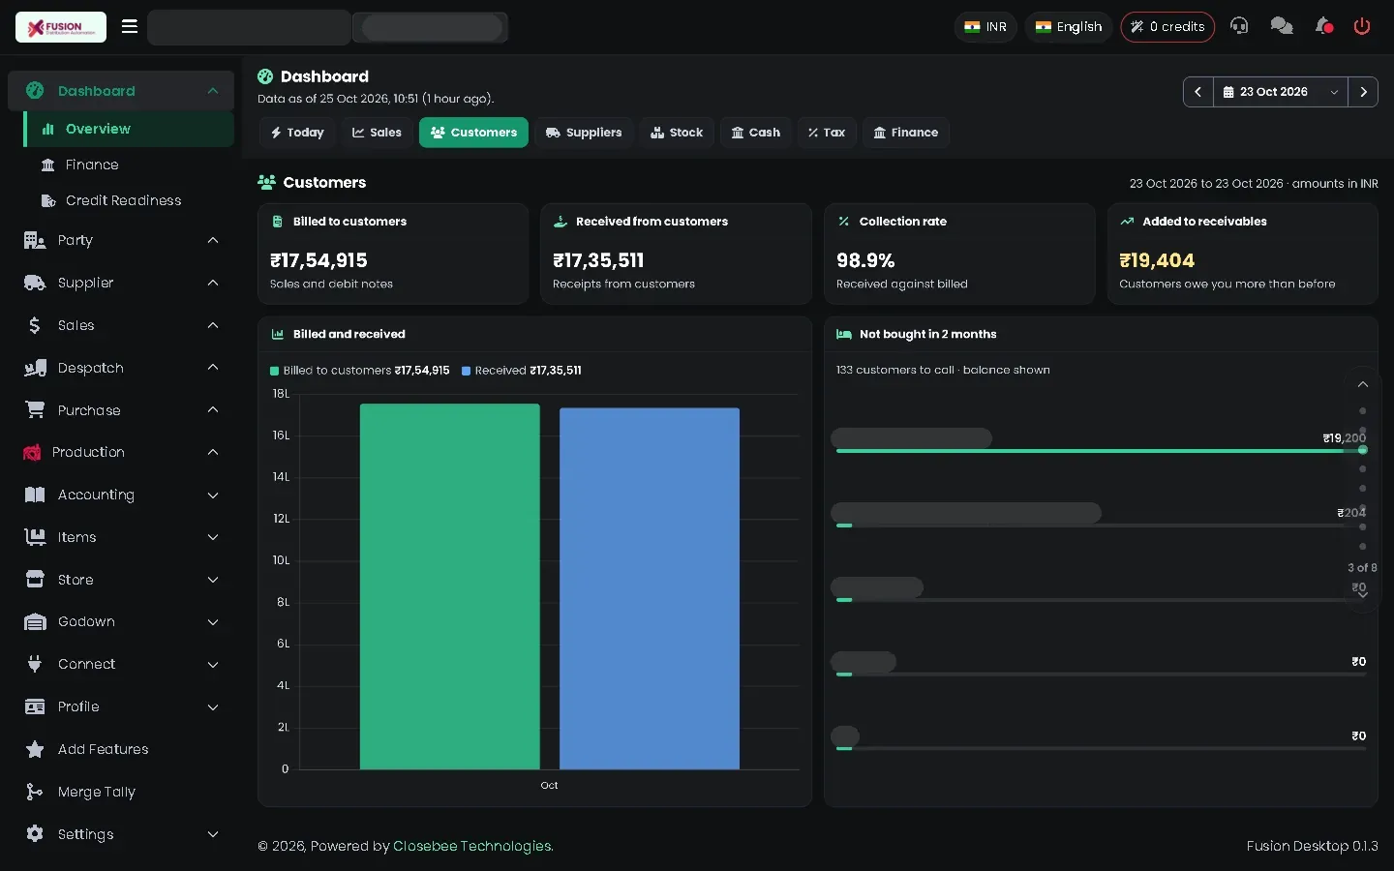Click the Despatch forklift icon

[x=35, y=368]
